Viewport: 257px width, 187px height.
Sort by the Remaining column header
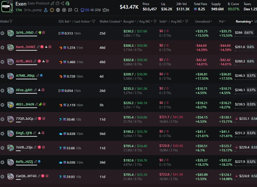coord(244,22)
